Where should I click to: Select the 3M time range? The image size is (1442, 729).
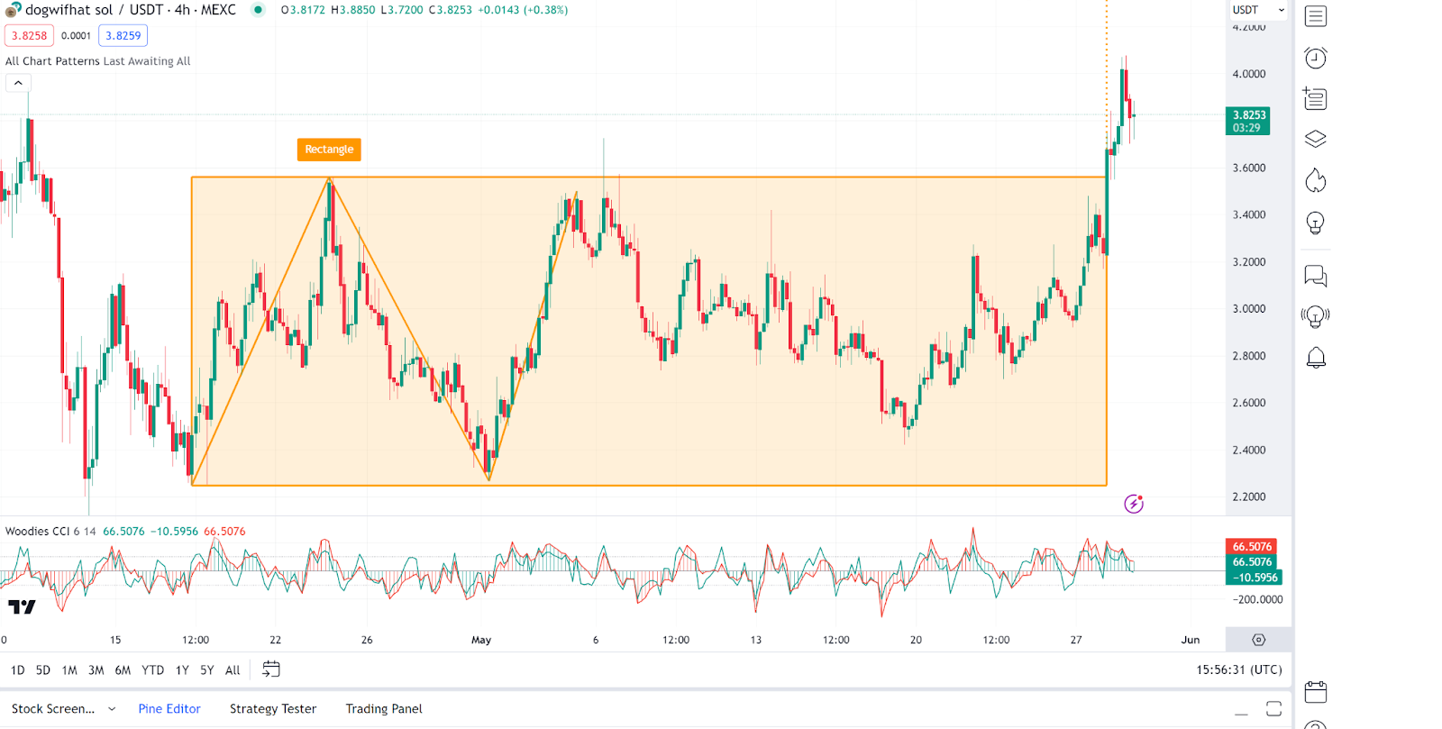coord(96,670)
